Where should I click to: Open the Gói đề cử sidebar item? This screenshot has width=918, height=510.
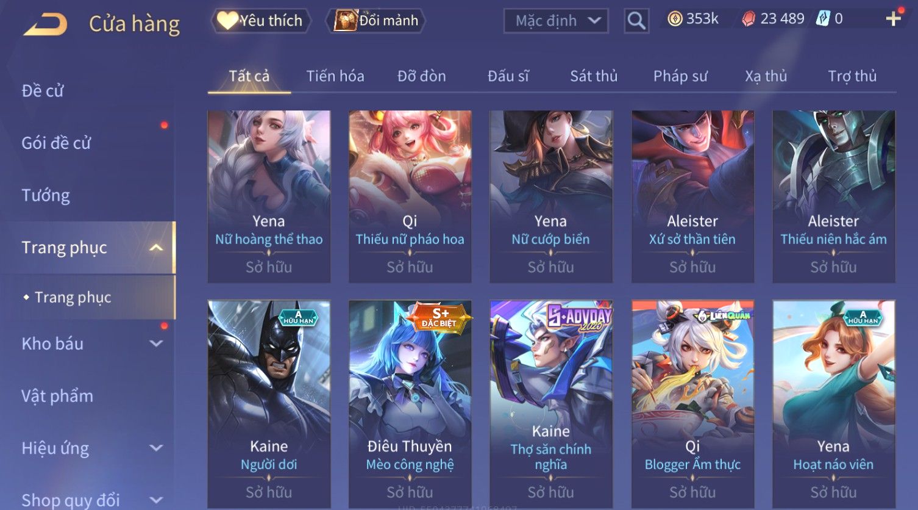(x=56, y=143)
